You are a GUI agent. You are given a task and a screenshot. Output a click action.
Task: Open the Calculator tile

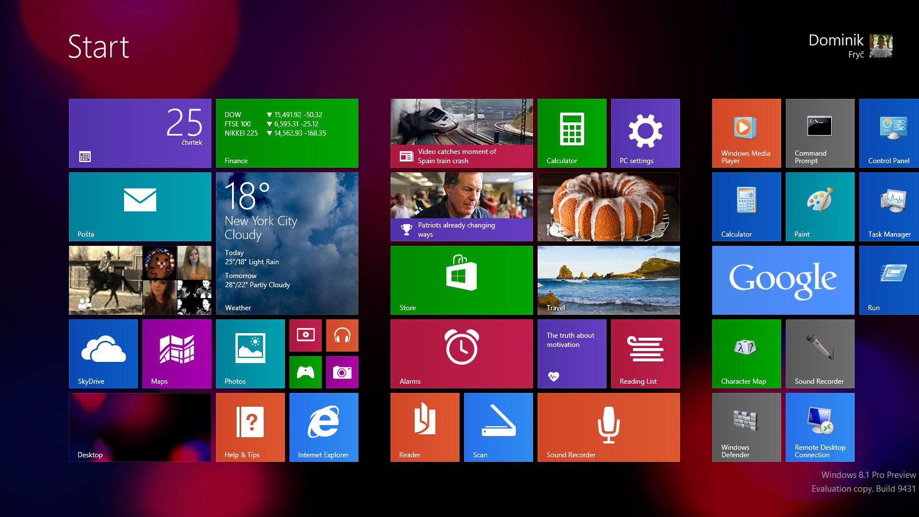572,133
